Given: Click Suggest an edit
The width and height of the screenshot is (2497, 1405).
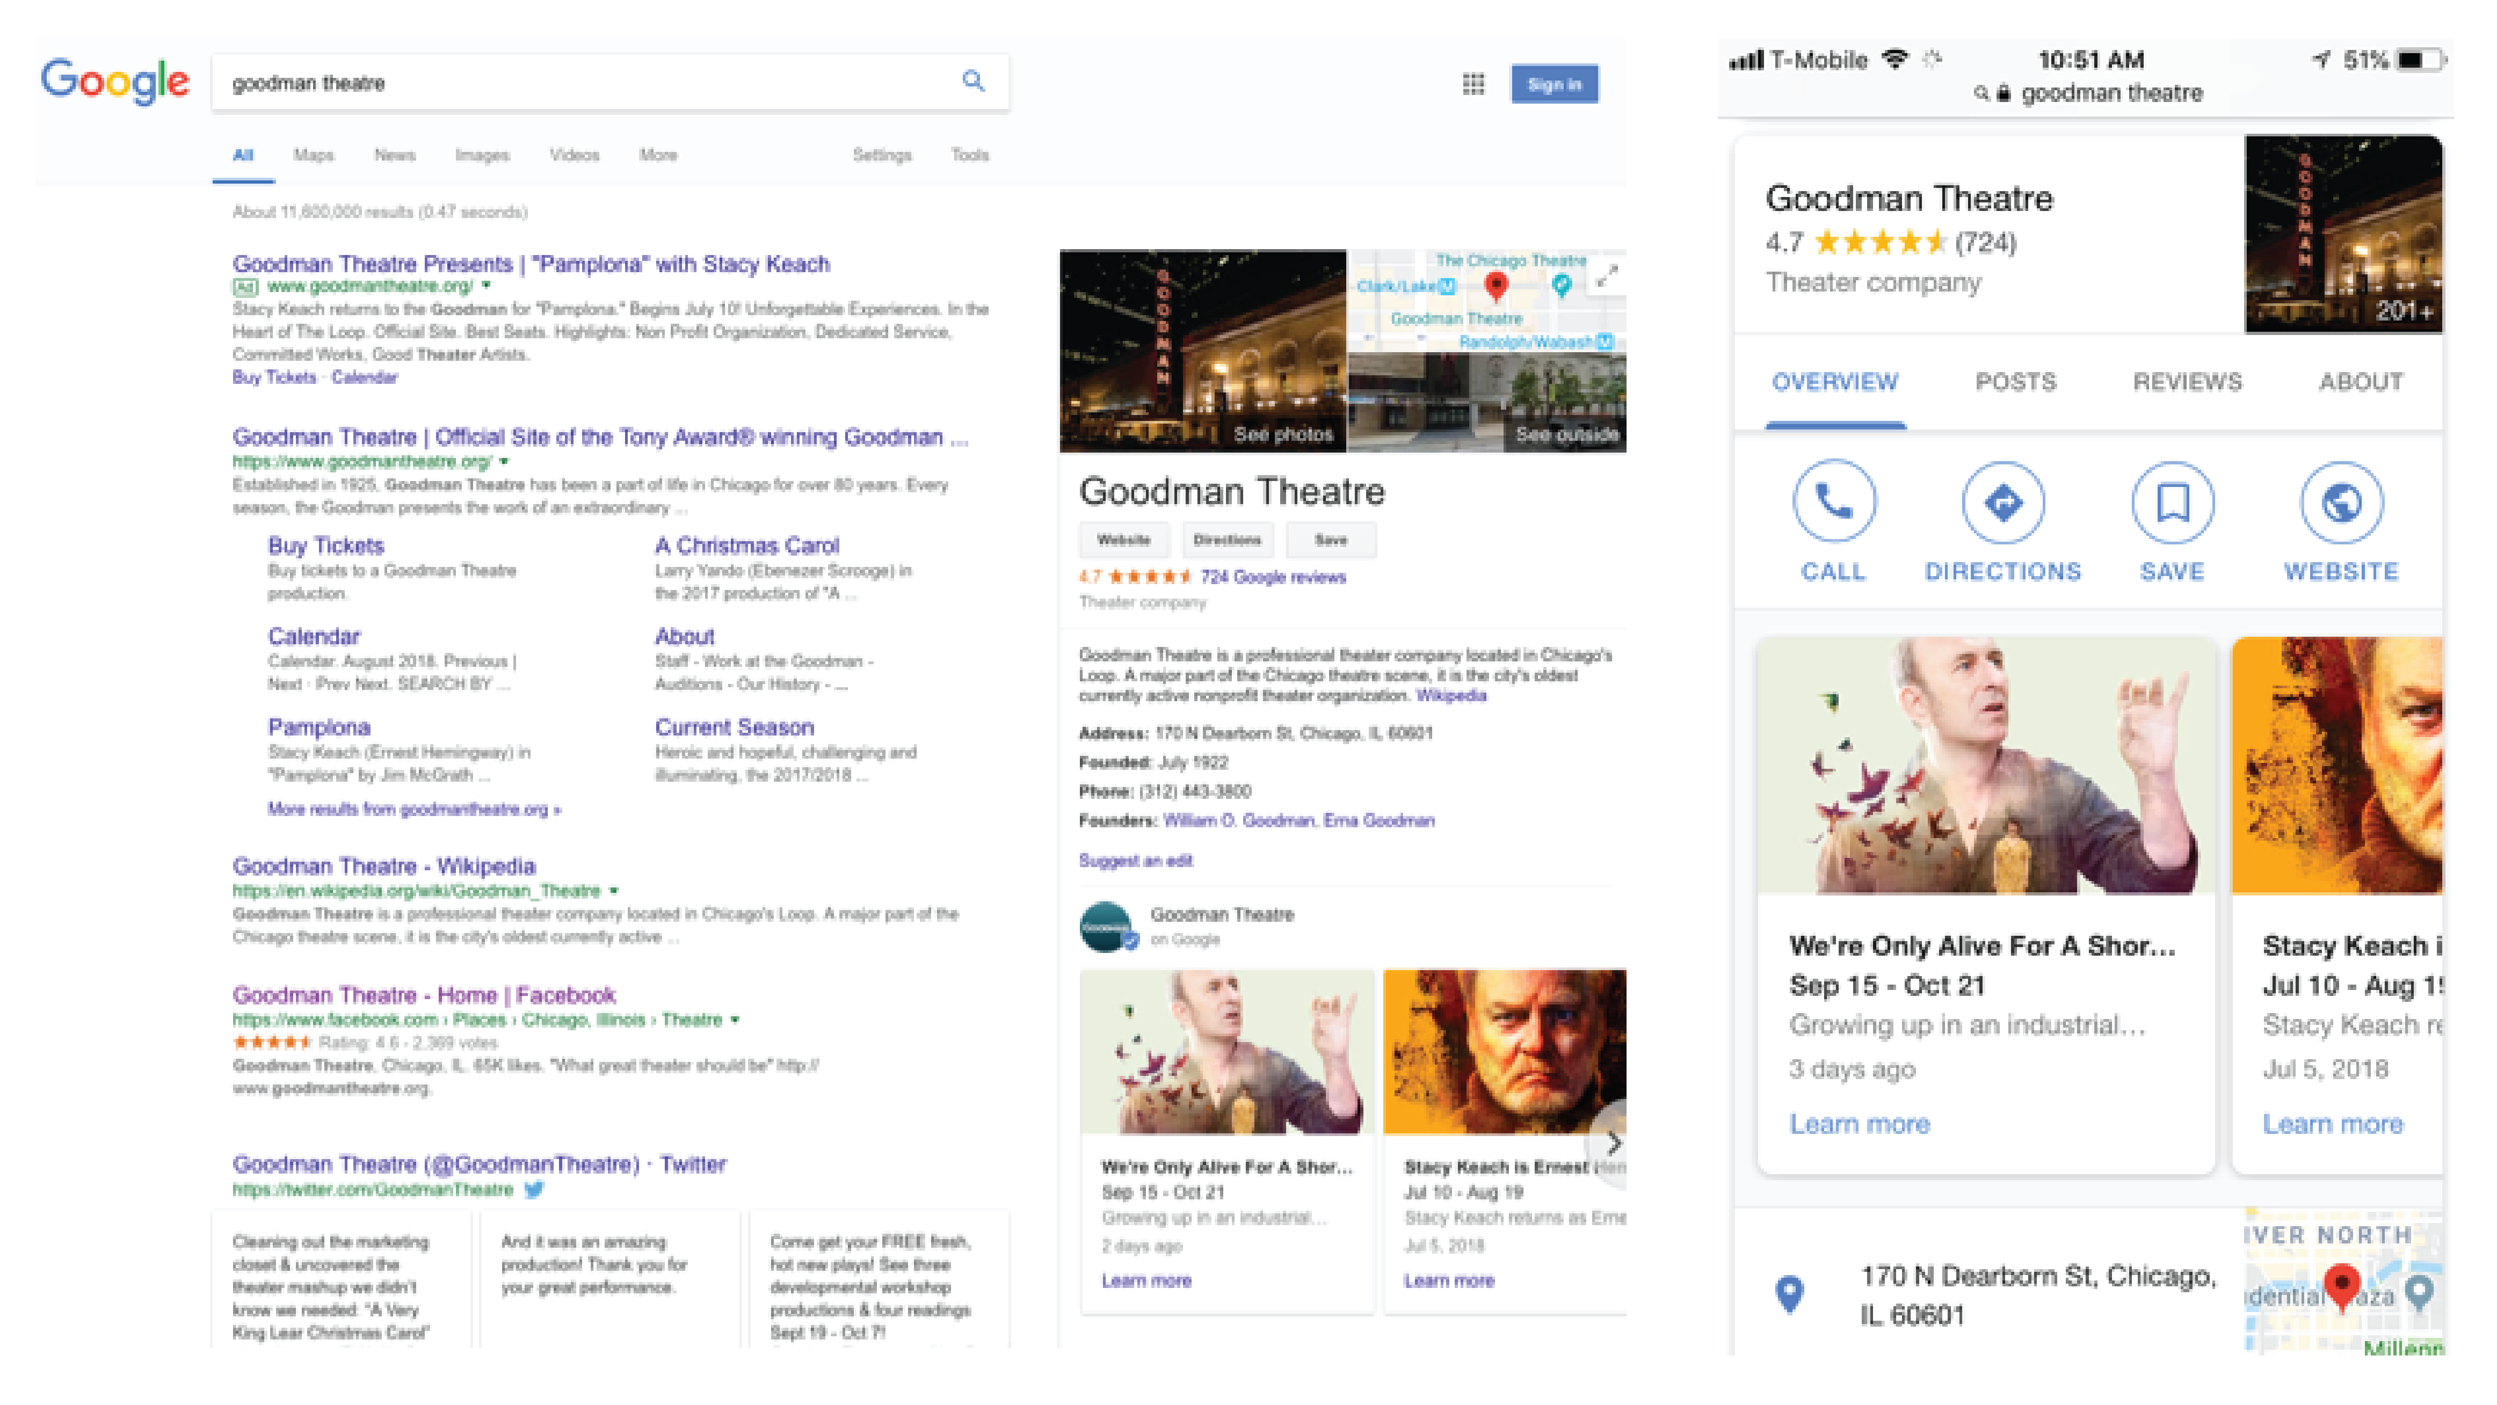Looking at the screenshot, I should [1135, 861].
